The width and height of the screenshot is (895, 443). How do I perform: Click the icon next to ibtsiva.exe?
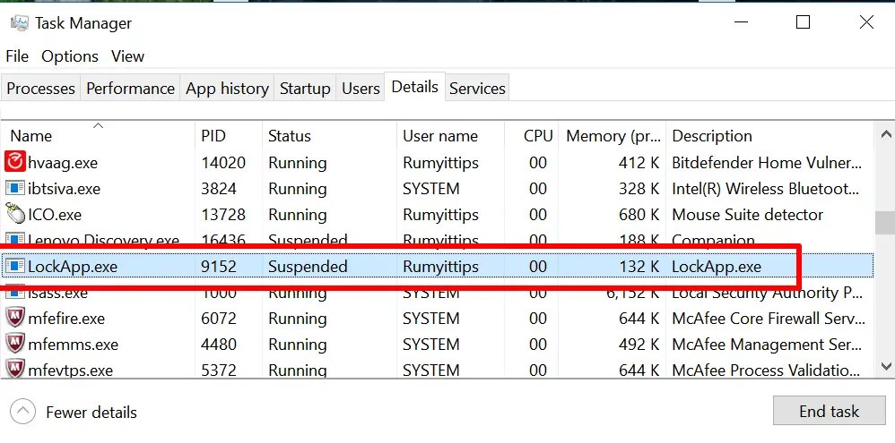[x=15, y=189]
